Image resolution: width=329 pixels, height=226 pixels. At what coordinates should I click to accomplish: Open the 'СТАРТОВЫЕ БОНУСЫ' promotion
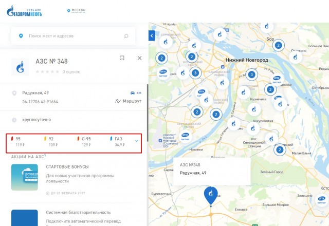(67, 167)
